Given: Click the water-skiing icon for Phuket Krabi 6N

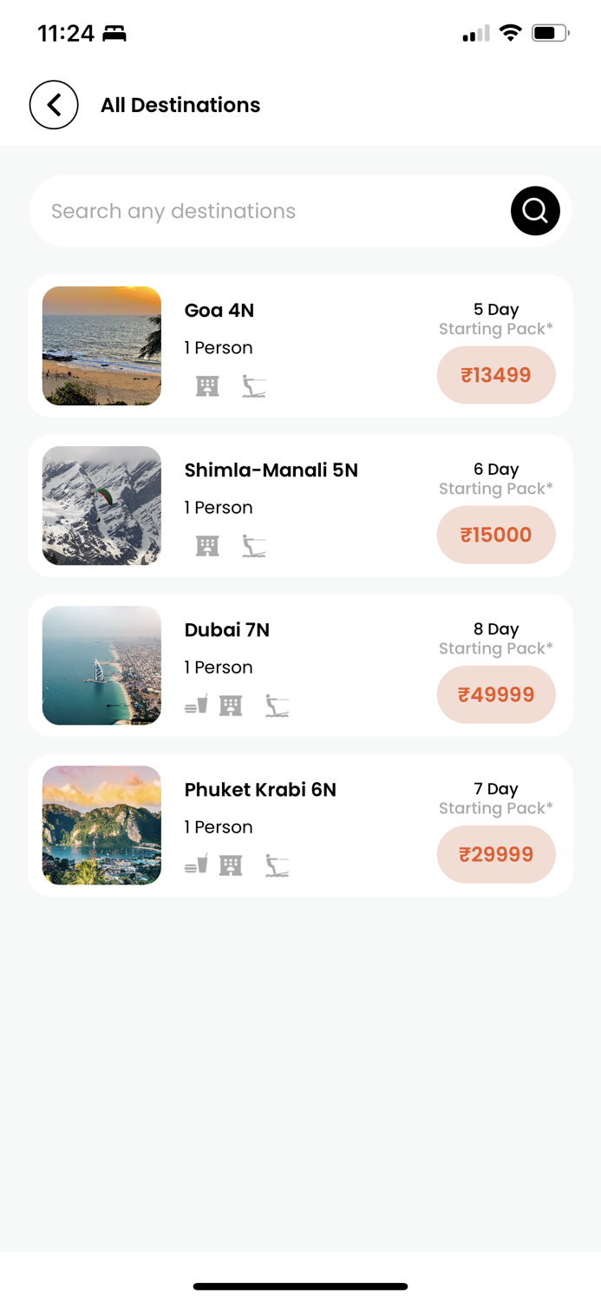Looking at the screenshot, I should (x=278, y=865).
